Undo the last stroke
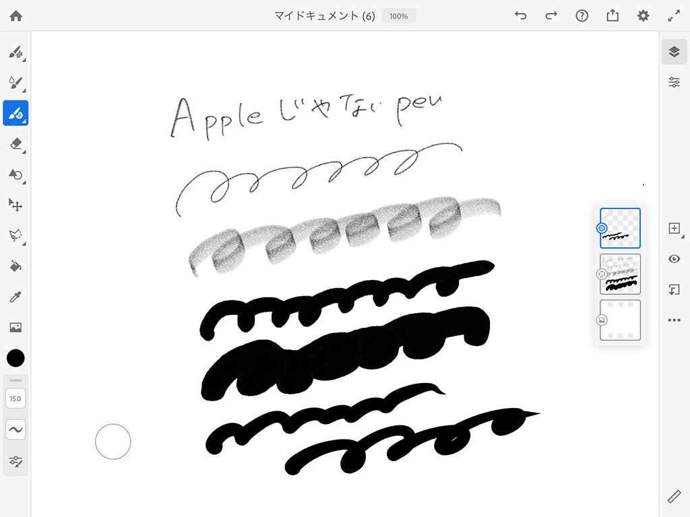This screenshot has width=690, height=517. pos(521,16)
